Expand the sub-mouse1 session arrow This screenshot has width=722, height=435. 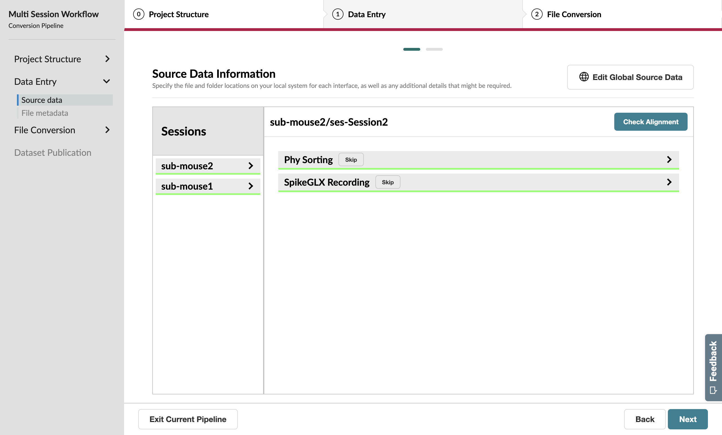250,186
